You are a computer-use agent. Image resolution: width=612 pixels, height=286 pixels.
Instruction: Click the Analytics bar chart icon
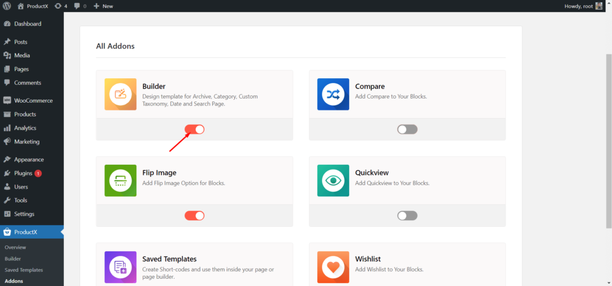pos(7,128)
